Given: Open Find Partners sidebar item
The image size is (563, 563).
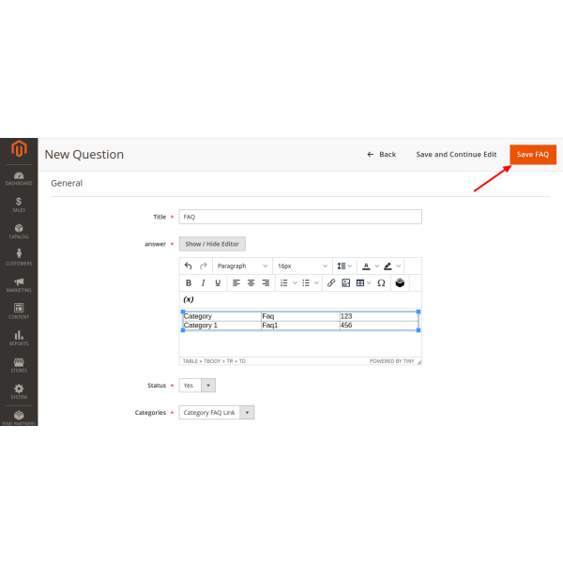Looking at the screenshot, I should (x=19, y=418).
